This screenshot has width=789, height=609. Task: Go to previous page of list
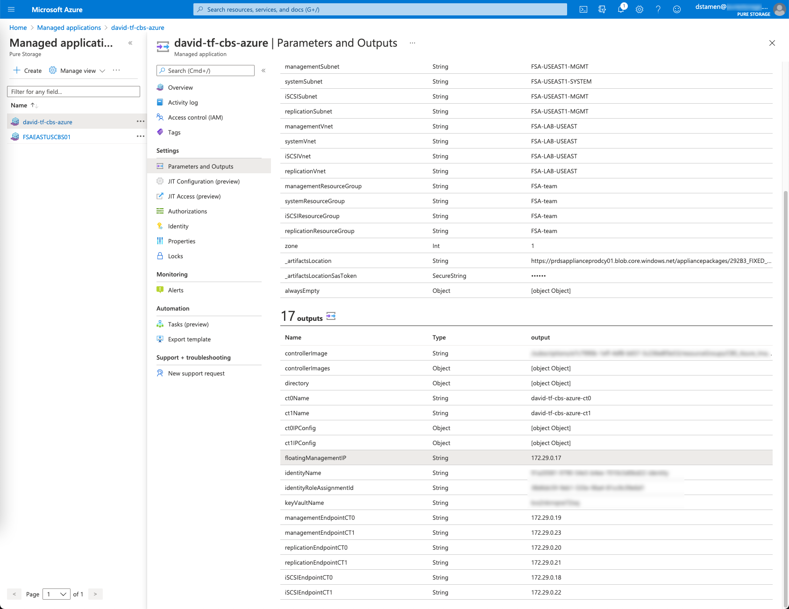pos(14,594)
